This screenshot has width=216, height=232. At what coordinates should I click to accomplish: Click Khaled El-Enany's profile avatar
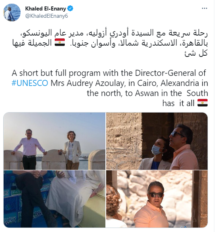click(x=12, y=13)
